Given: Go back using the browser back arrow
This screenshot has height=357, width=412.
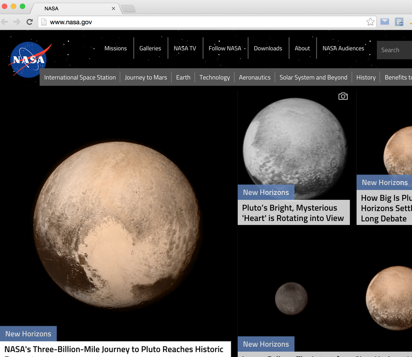Looking at the screenshot, I should tap(5, 22).
